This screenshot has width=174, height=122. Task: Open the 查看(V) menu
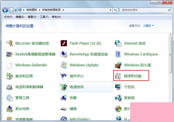[32, 17]
